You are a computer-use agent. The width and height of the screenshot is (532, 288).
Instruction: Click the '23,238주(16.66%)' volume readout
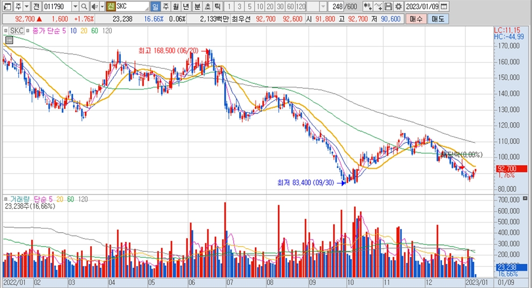pos(30,206)
